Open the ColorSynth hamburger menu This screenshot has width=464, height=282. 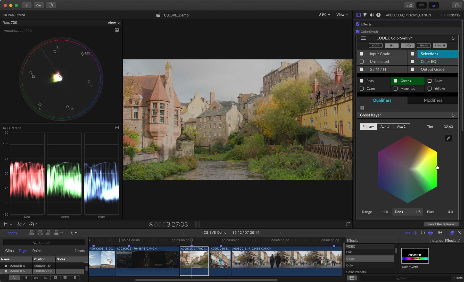pyautogui.click(x=363, y=38)
